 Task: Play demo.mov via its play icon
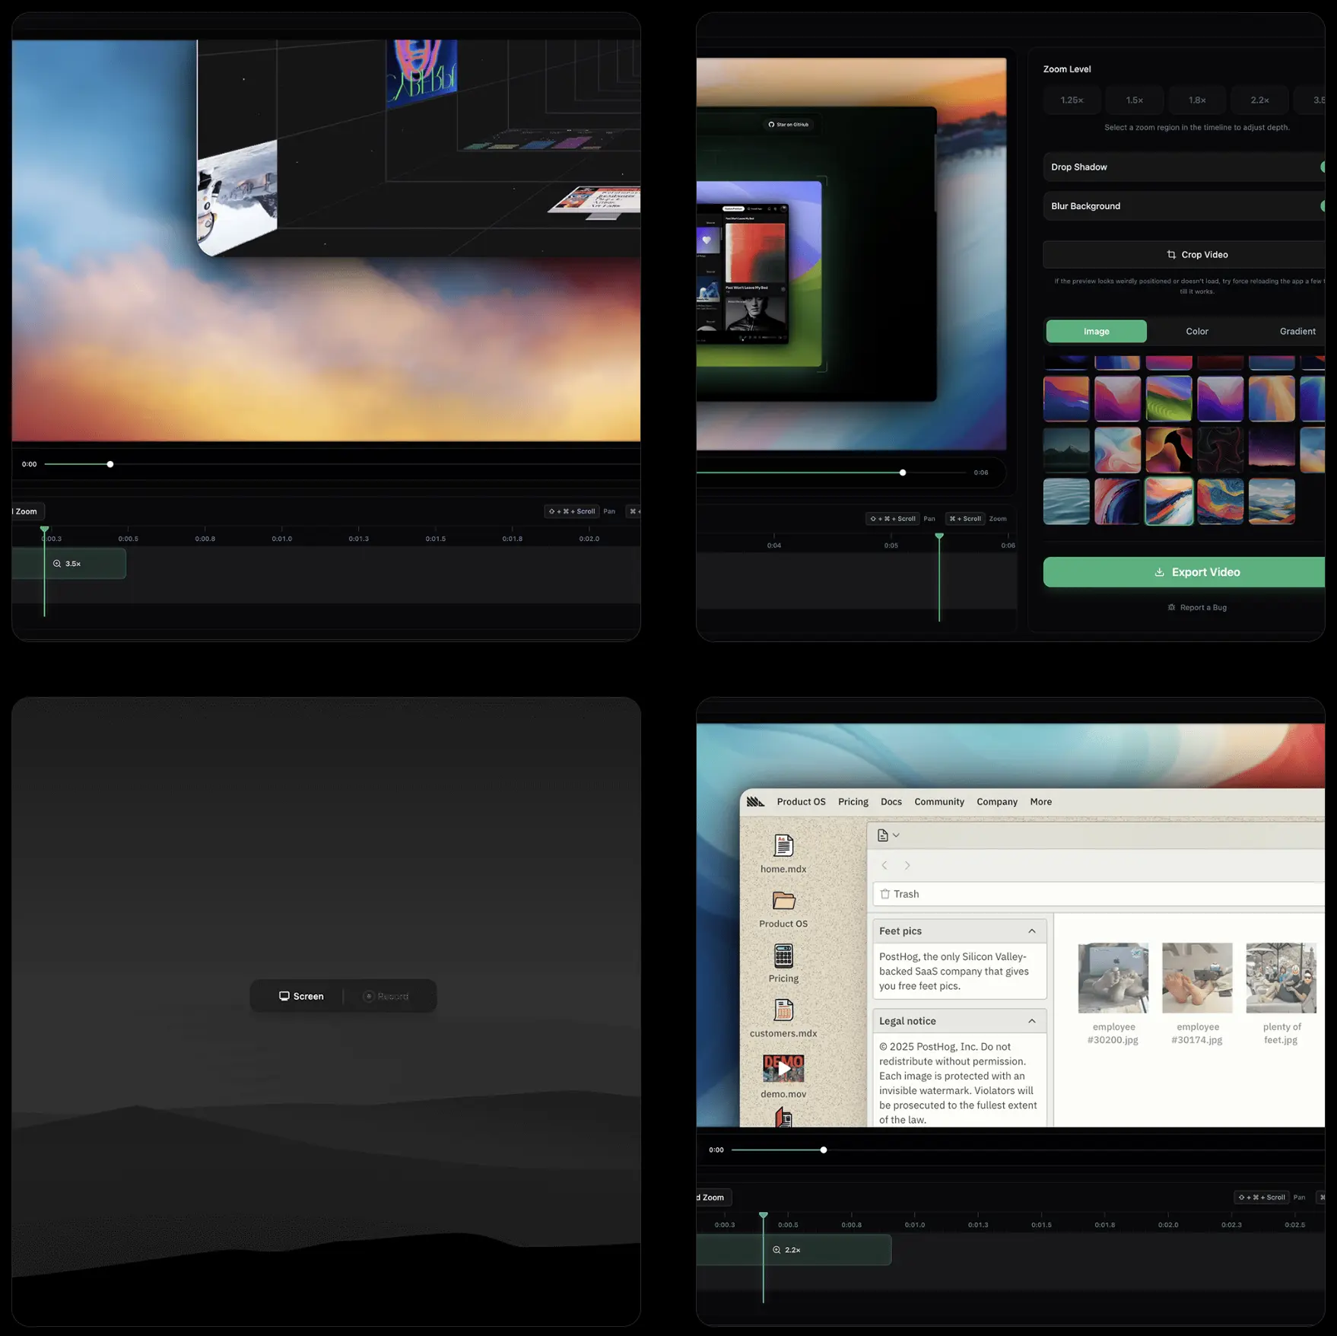click(x=783, y=1068)
